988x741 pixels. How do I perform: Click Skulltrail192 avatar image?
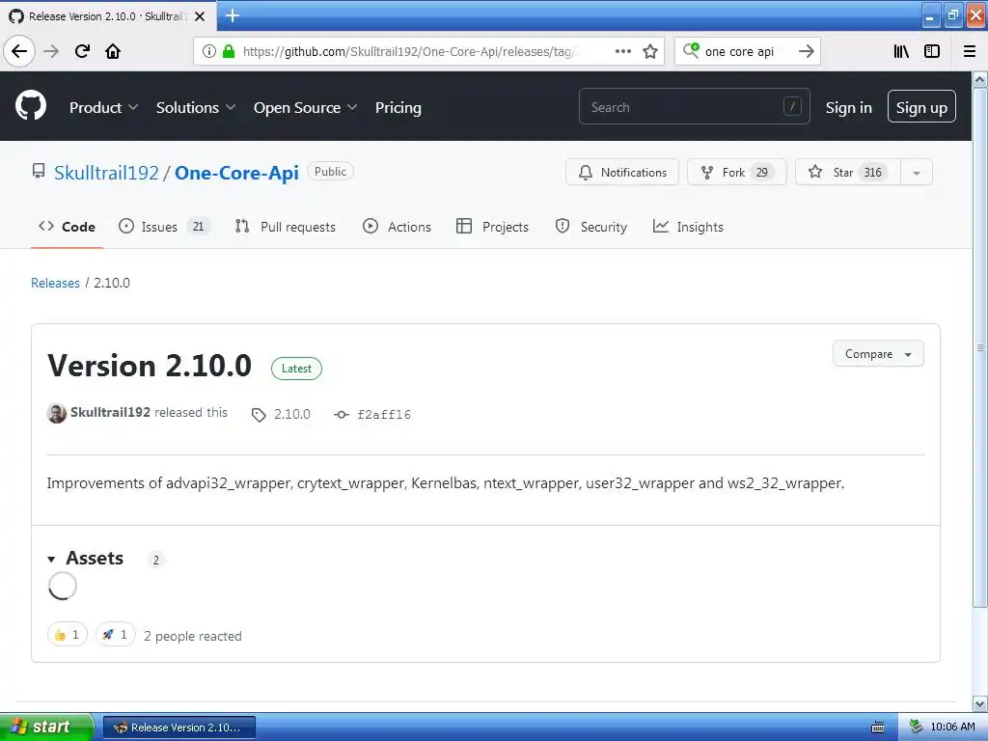tap(57, 413)
